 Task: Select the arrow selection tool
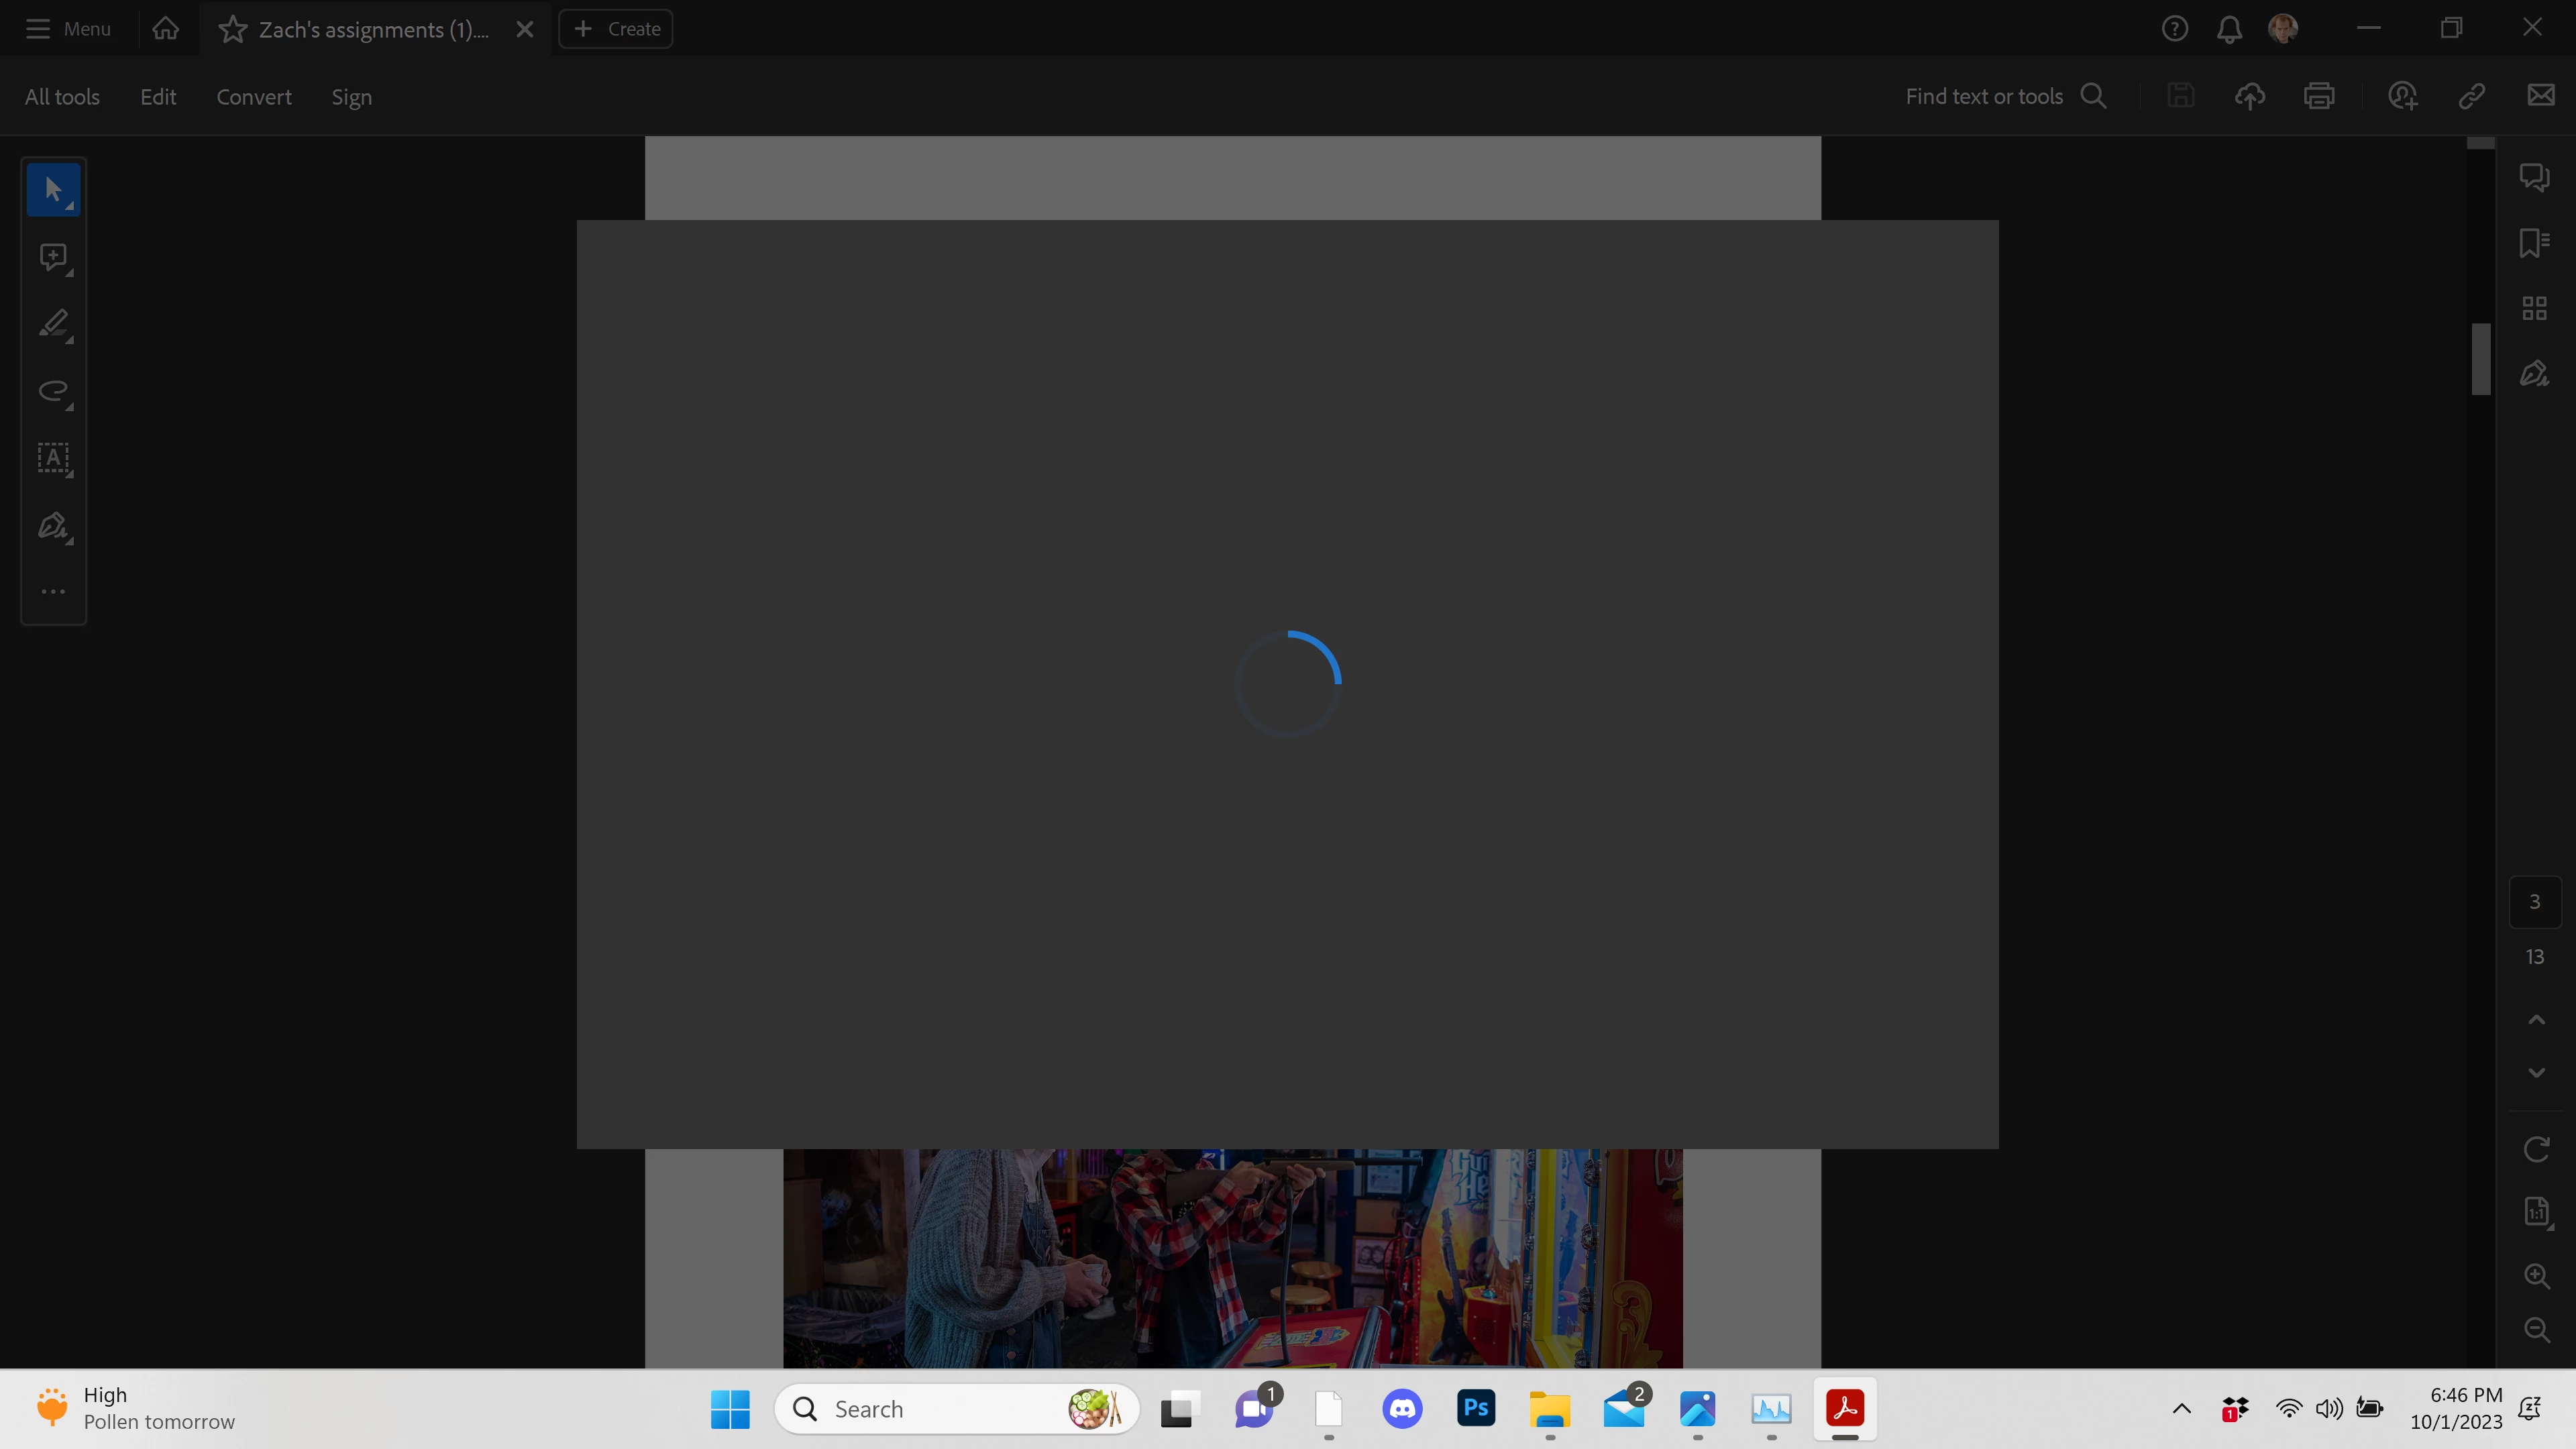(53, 190)
